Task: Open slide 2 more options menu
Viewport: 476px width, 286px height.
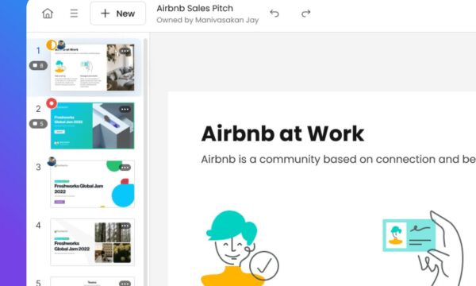Action: click(x=125, y=110)
